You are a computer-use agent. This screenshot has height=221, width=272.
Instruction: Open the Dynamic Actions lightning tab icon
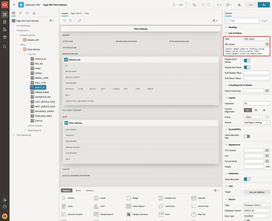[x=20, y=13]
